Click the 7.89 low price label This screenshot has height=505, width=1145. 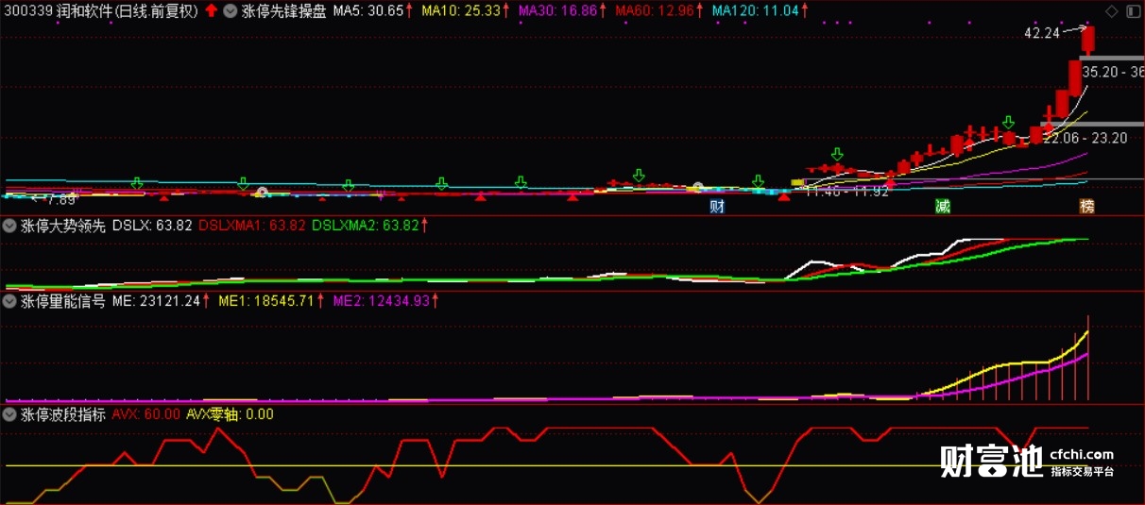(x=61, y=199)
